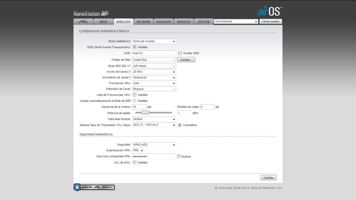Click Pérdida del cable field
This screenshot has width=356, height=200.
[x=207, y=107]
